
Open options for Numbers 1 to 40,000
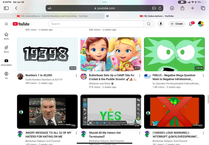pos(76,76)
